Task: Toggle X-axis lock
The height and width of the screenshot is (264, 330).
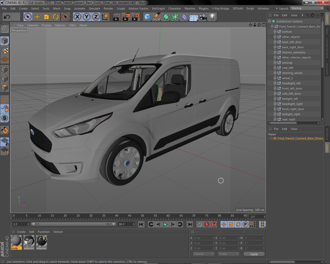Action: click(x=77, y=17)
